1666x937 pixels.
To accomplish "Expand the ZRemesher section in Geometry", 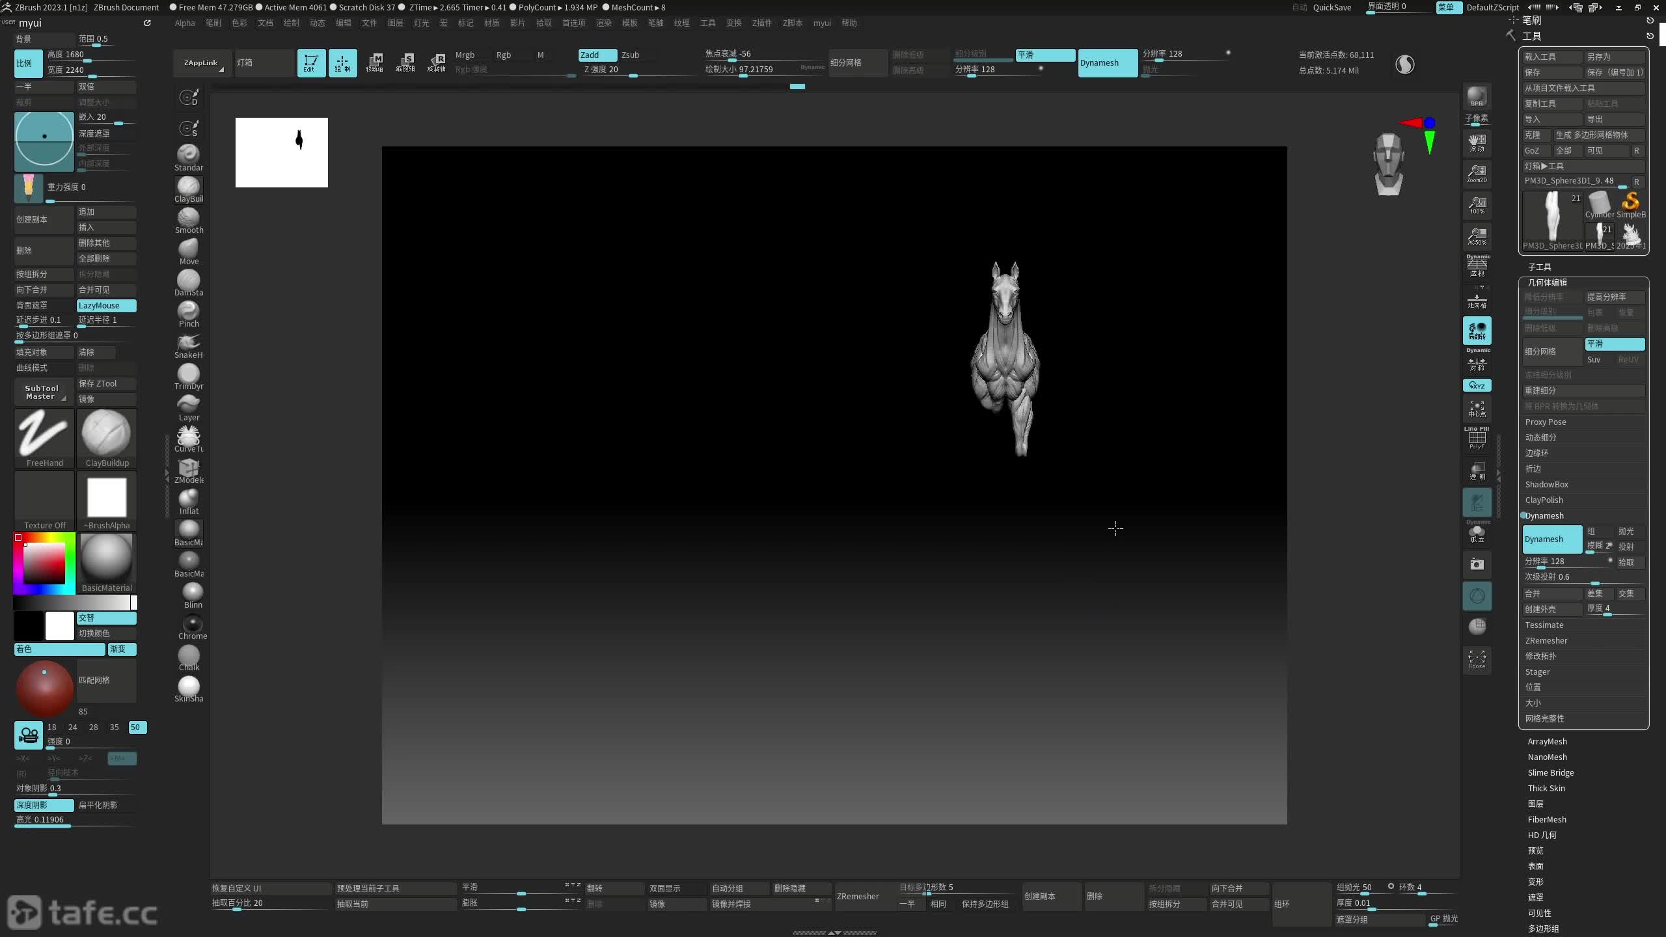I will point(1546,640).
